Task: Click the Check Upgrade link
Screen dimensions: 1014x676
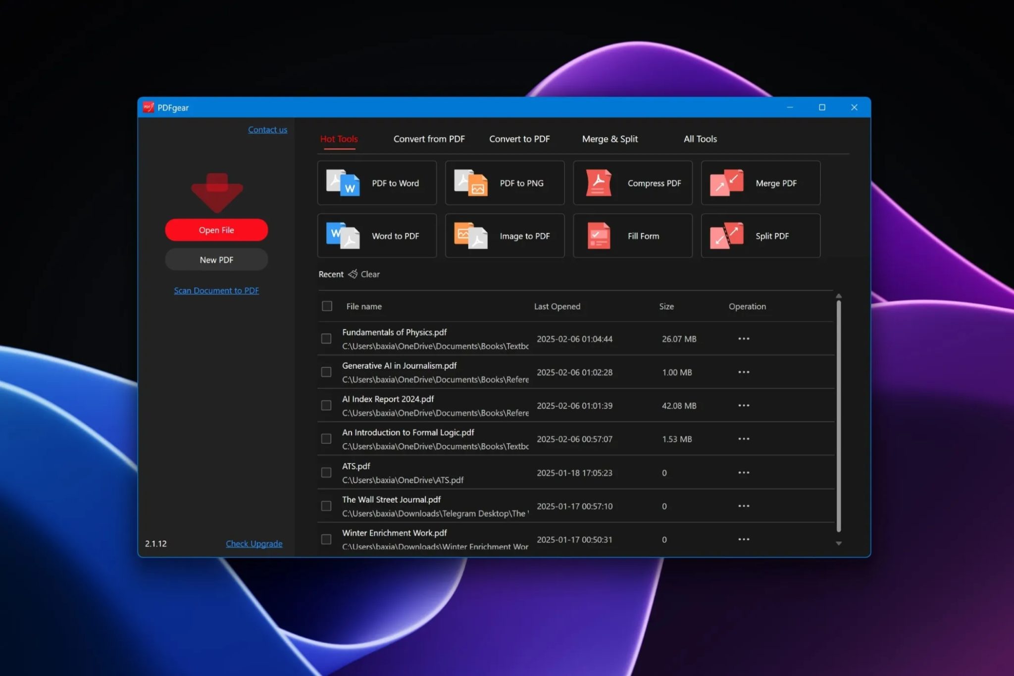Action: [254, 543]
